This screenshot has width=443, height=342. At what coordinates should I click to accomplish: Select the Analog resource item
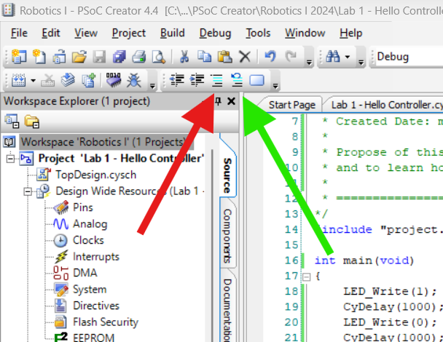pyautogui.click(x=90, y=224)
